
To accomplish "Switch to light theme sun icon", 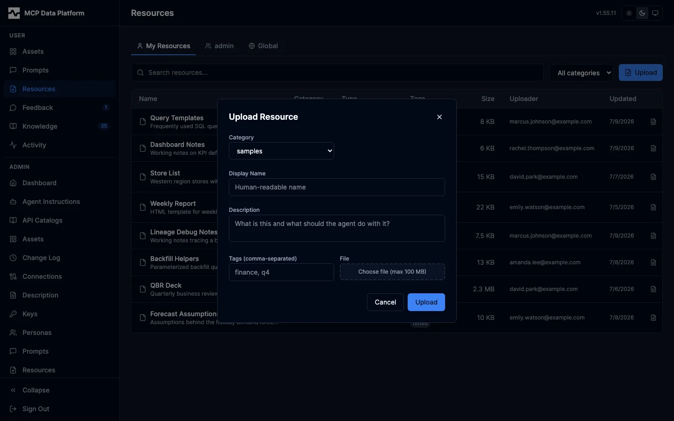I will (x=629, y=13).
